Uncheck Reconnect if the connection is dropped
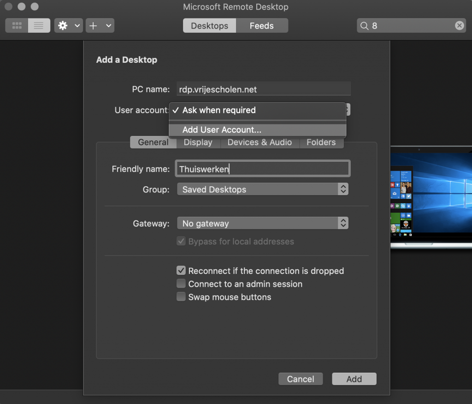This screenshot has height=404, width=472. click(x=181, y=271)
